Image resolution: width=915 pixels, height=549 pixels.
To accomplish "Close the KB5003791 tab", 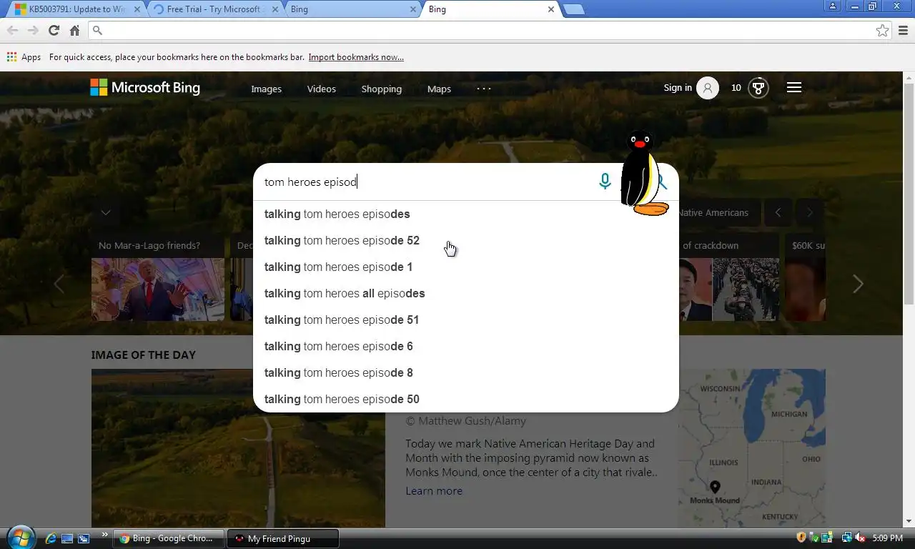I will pos(137,9).
